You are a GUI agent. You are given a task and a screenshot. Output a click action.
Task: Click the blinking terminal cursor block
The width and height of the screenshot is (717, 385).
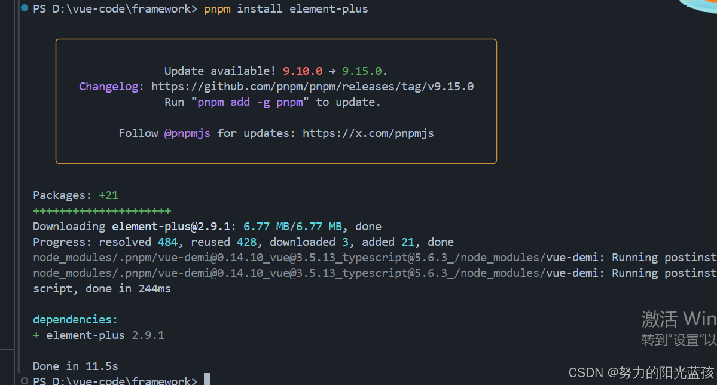click(x=206, y=378)
